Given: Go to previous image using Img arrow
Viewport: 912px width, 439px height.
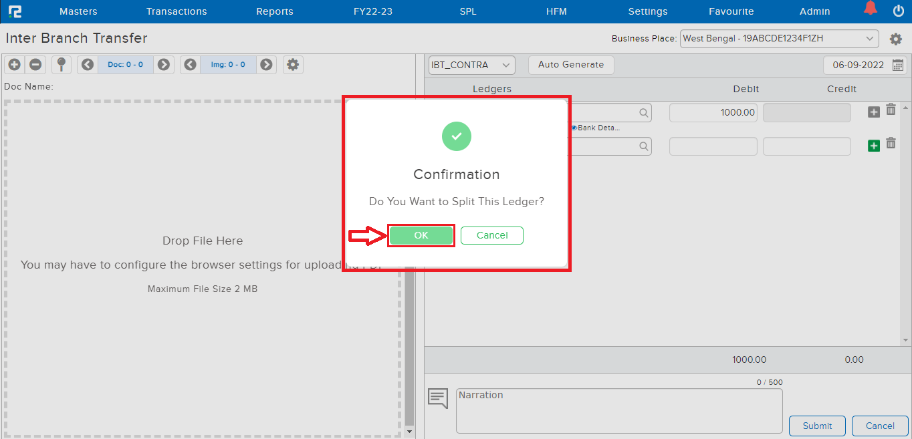Looking at the screenshot, I should pyautogui.click(x=191, y=65).
